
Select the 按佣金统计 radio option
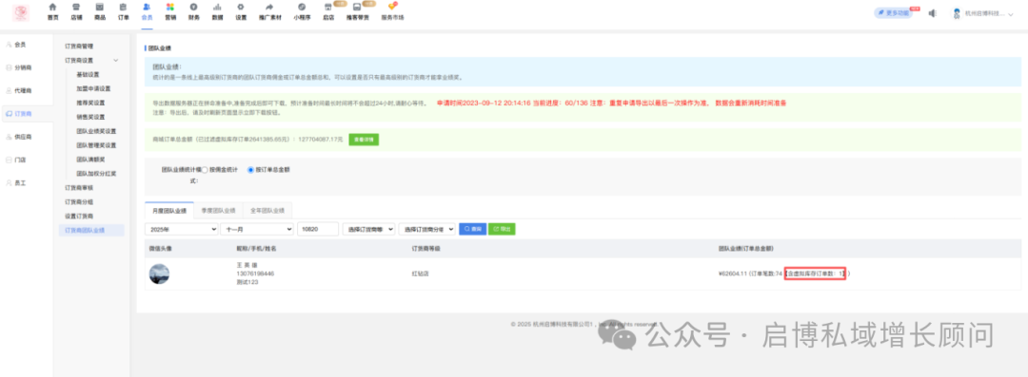tap(205, 170)
